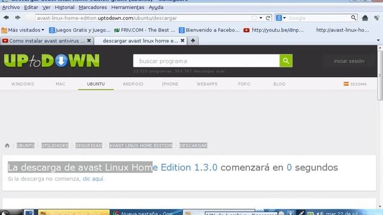The image size is (383, 215).
Task: Click the UTILIDADES breadcrumb link
Action: coord(54,146)
